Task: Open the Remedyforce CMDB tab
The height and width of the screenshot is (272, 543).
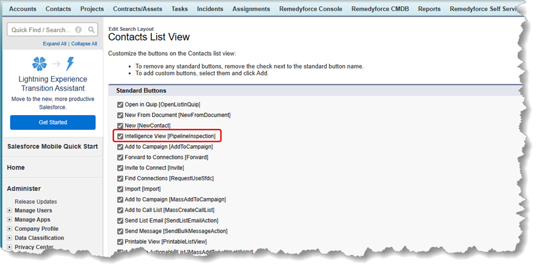Action: [x=380, y=9]
